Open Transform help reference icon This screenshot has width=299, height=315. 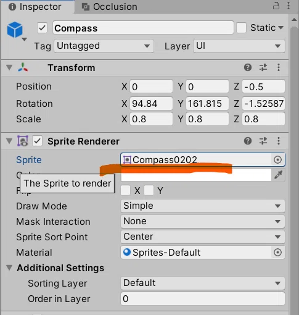click(x=248, y=67)
